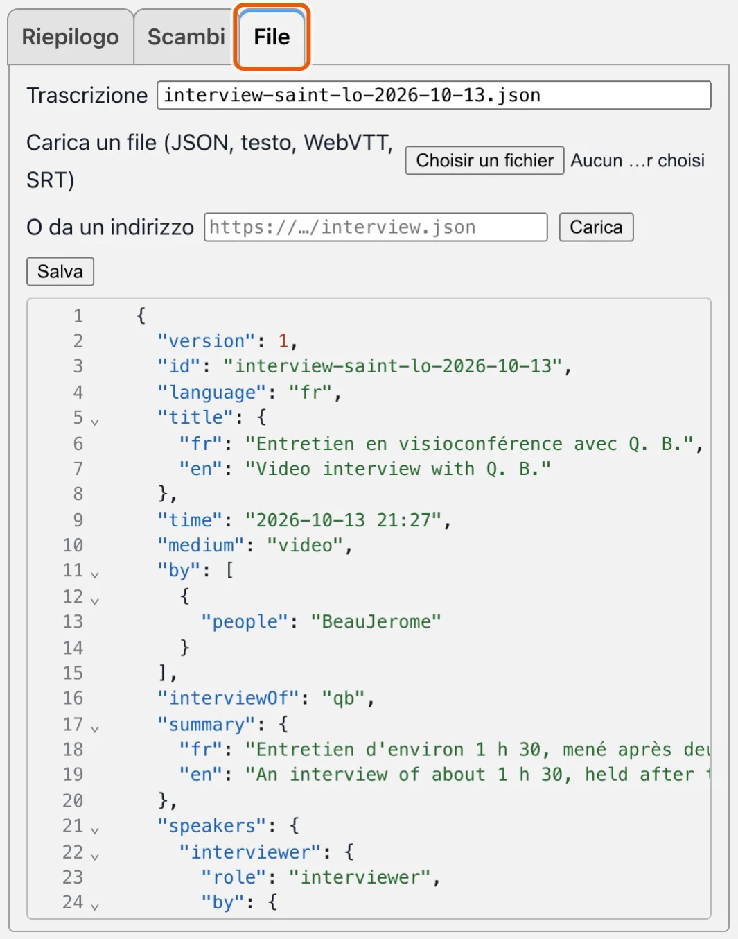Viewport: 738px width, 939px height.
Task: Click the "BeauJerome" people value
Action: click(376, 621)
